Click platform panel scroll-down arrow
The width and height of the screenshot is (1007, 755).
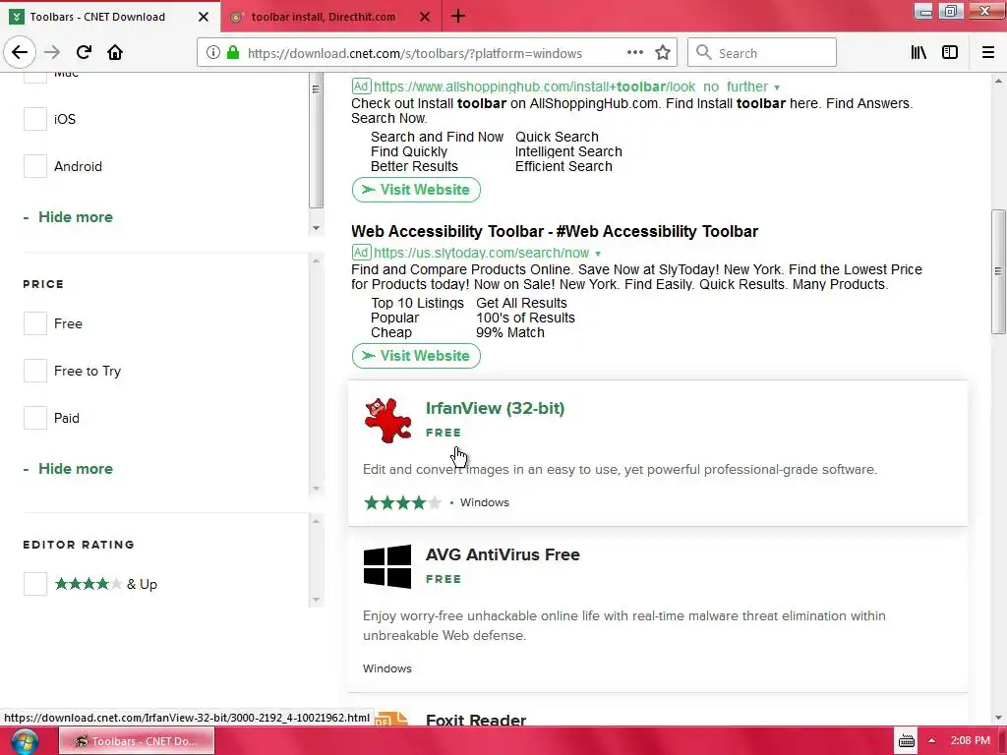(316, 228)
